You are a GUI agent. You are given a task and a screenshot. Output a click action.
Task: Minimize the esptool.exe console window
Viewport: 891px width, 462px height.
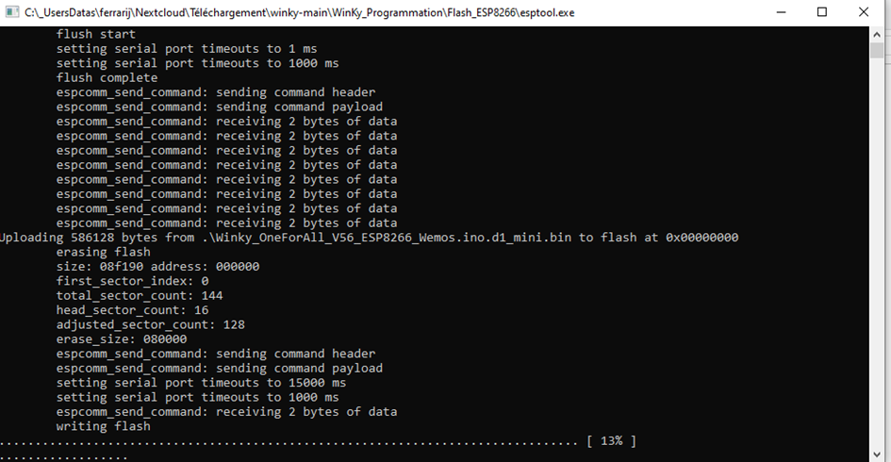(x=782, y=12)
